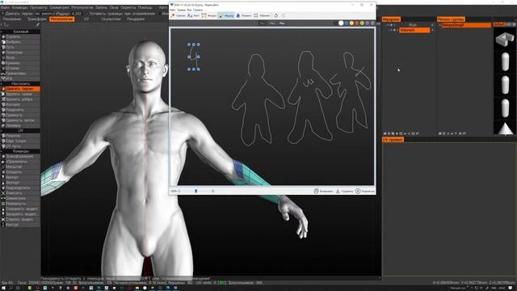Select the Edge Loops tool
517x291 pixels.
click(x=20, y=141)
